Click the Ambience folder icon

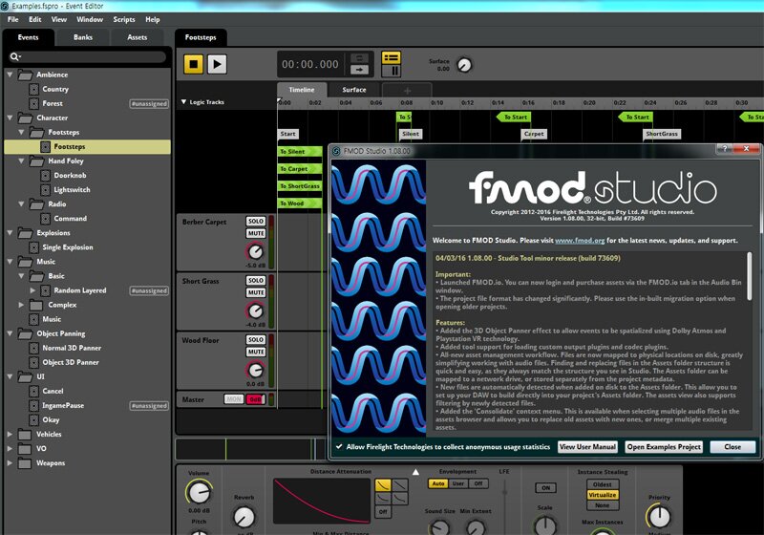point(25,75)
